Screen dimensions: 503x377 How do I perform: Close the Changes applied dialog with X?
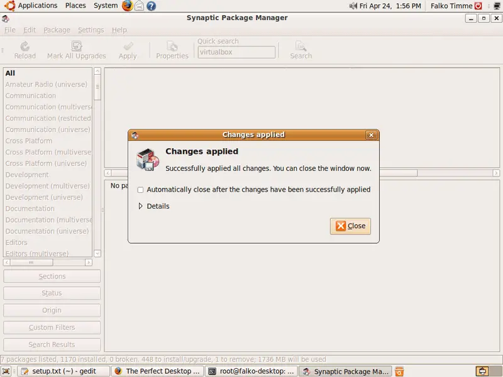click(371, 135)
